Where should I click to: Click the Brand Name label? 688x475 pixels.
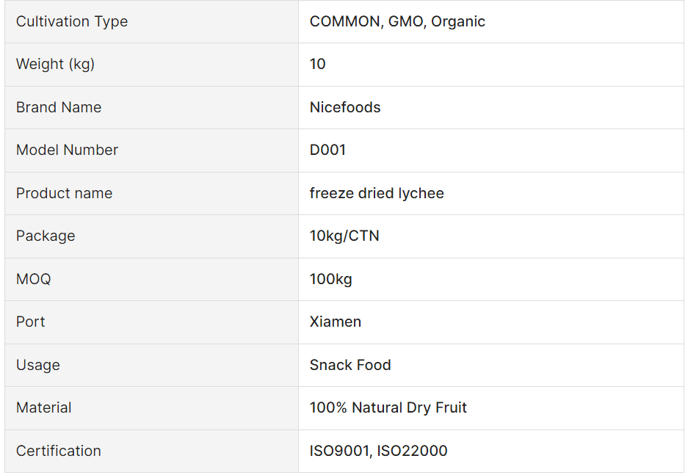click(59, 107)
